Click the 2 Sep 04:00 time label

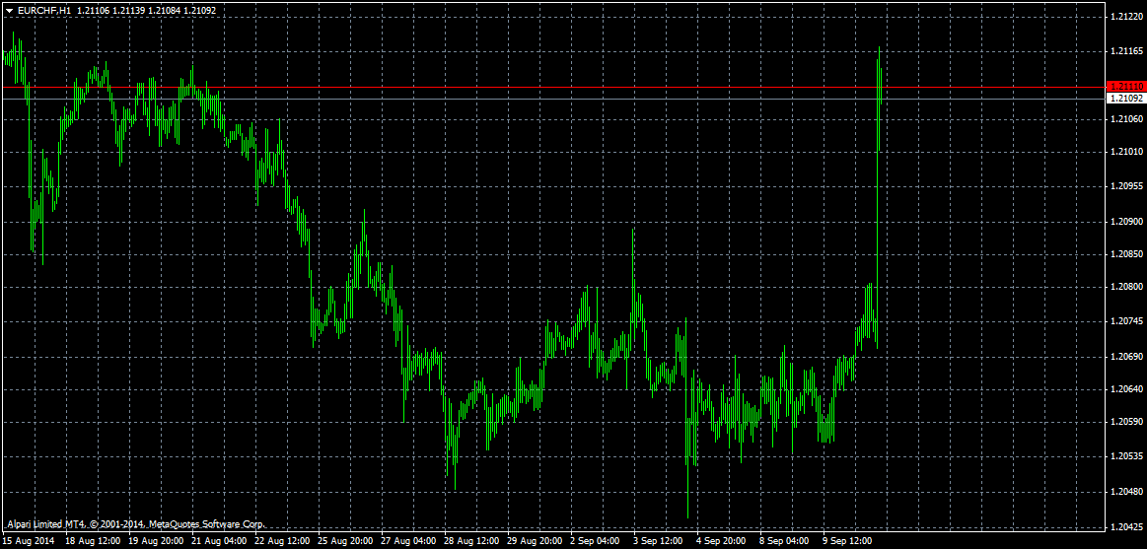596,542
